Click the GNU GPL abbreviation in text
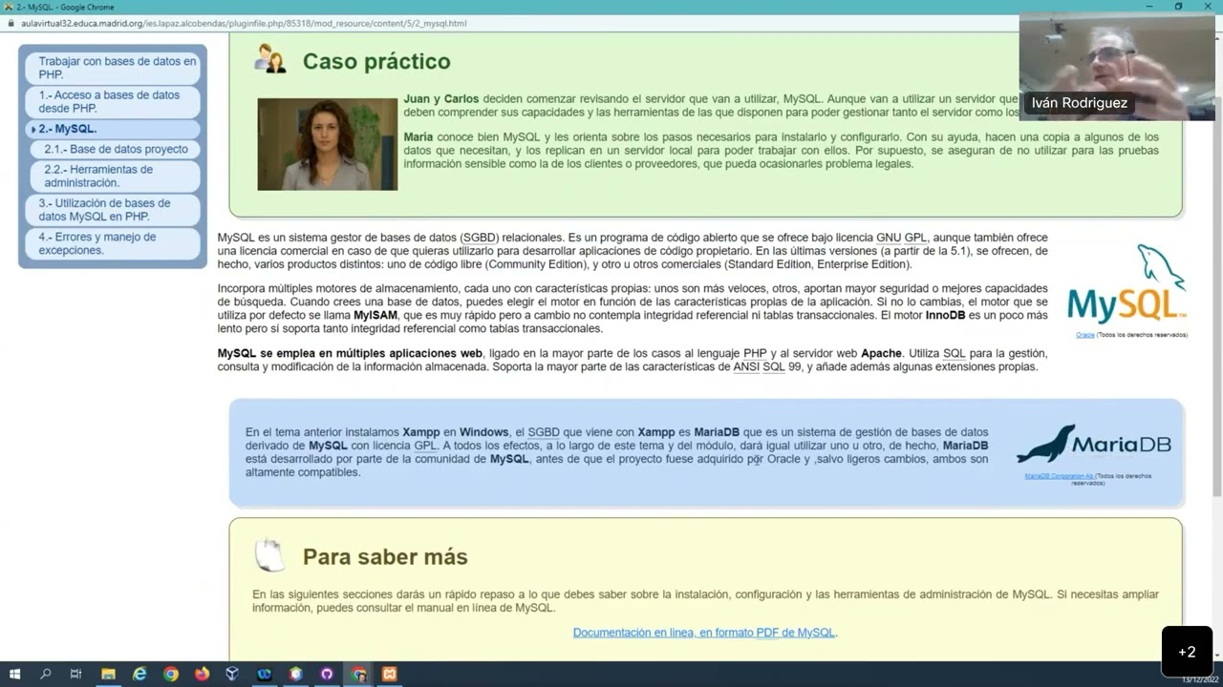 (901, 238)
